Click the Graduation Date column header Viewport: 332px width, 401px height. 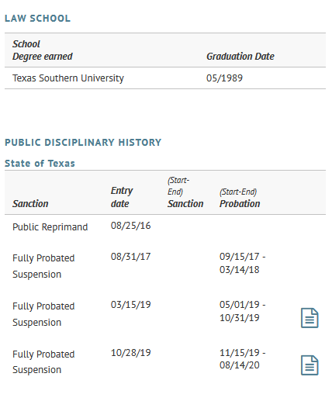pos(240,57)
